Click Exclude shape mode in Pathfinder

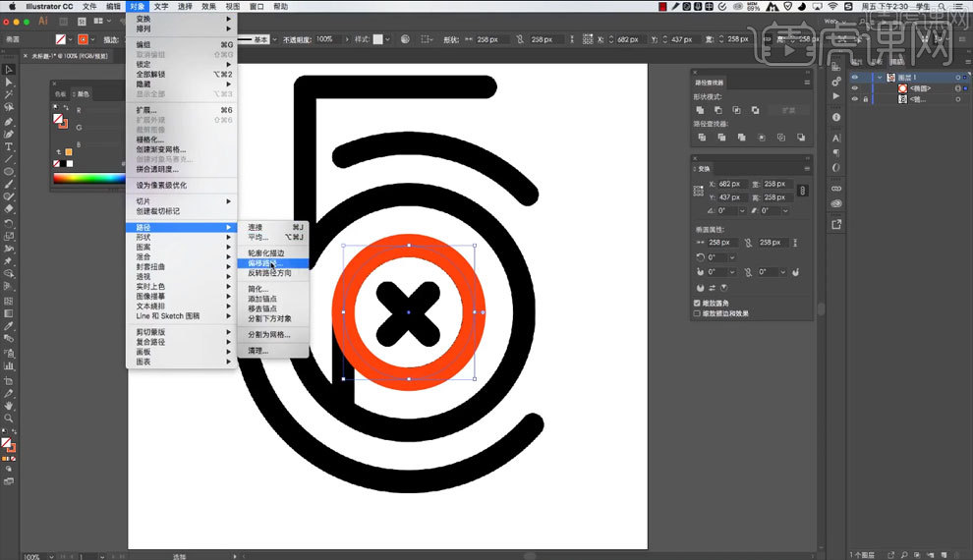[755, 110]
